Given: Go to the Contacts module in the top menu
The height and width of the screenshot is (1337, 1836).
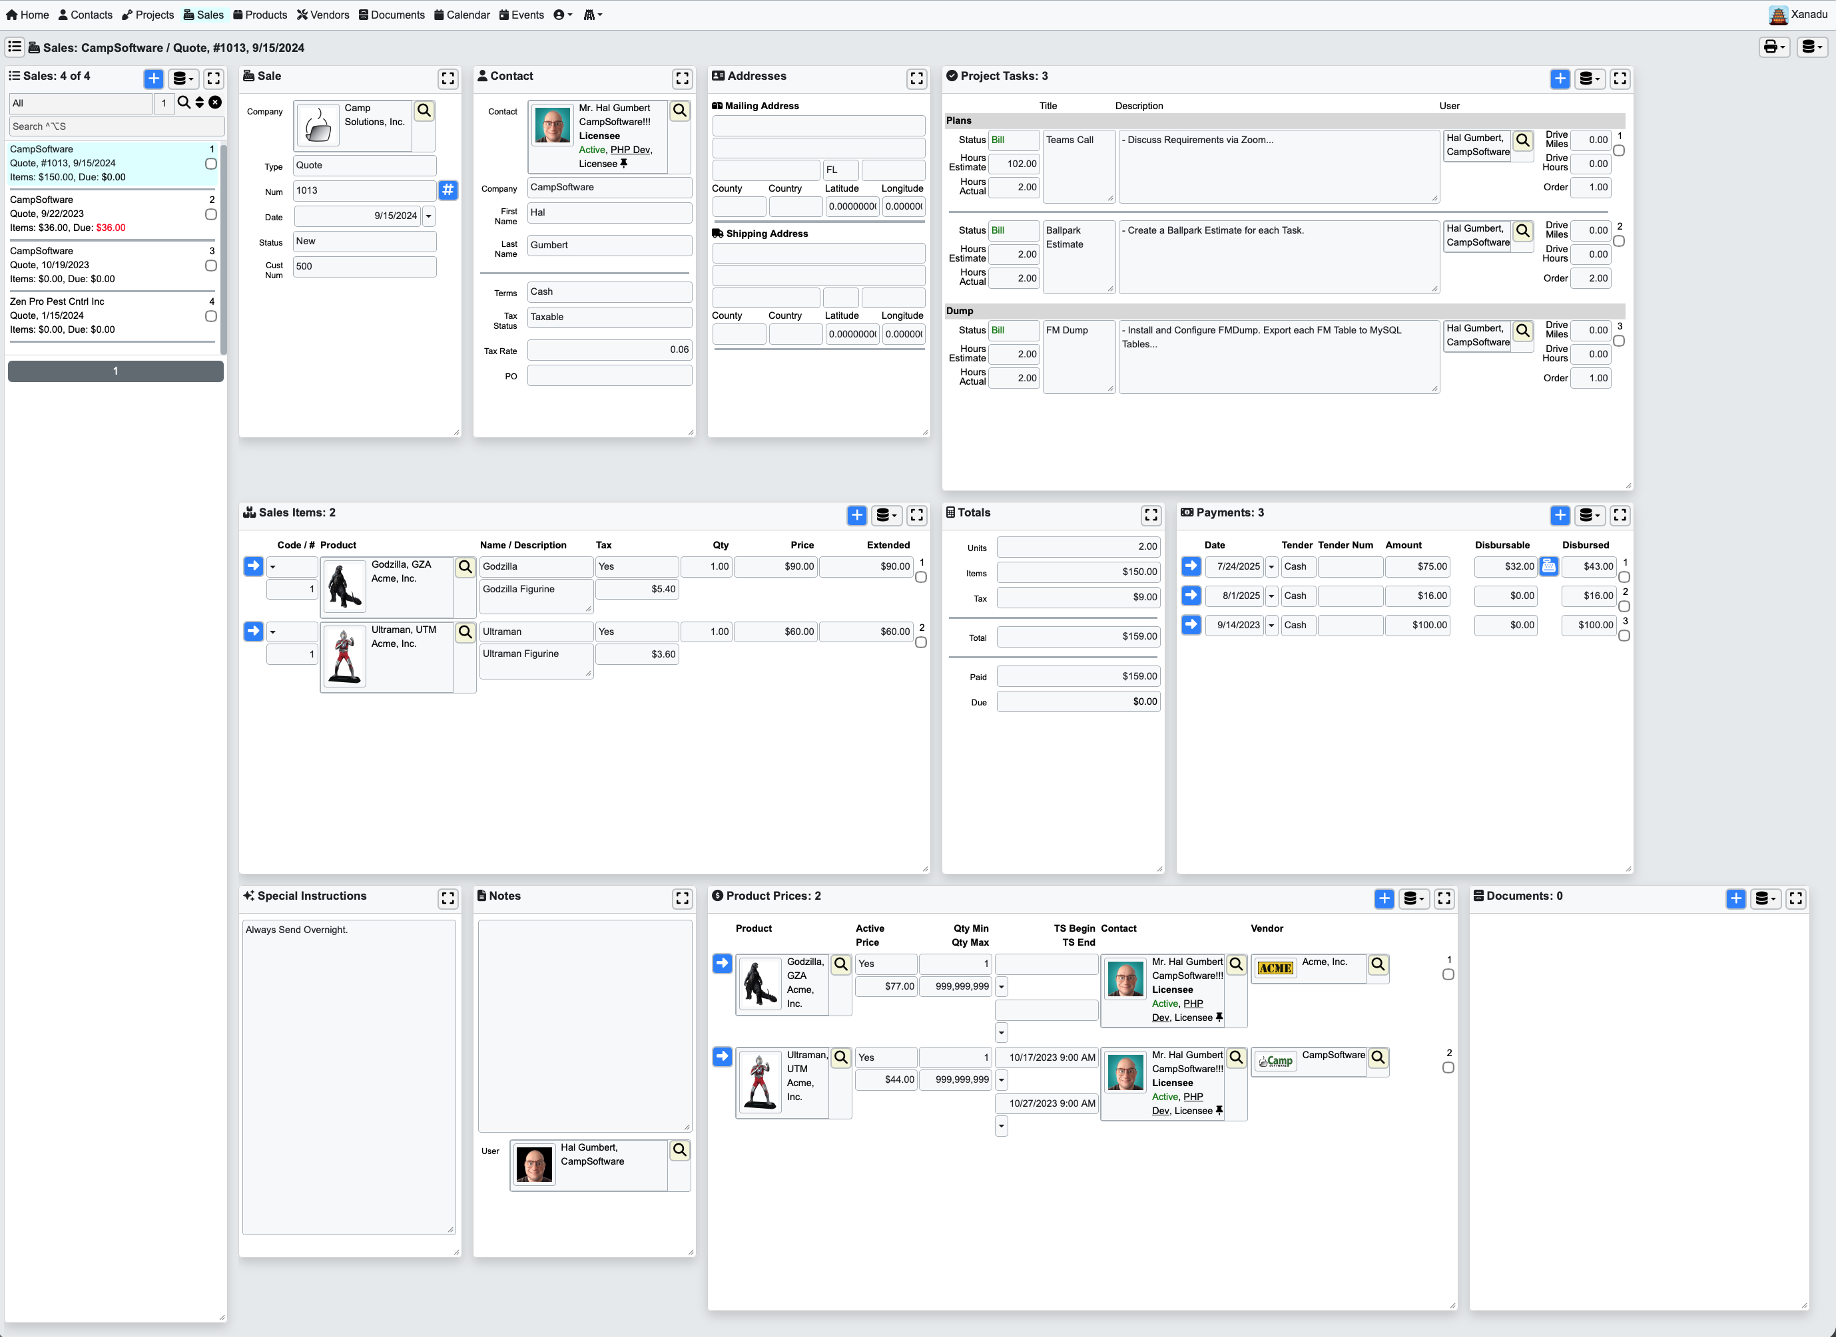Looking at the screenshot, I should pyautogui.click(x=85, y=15).
